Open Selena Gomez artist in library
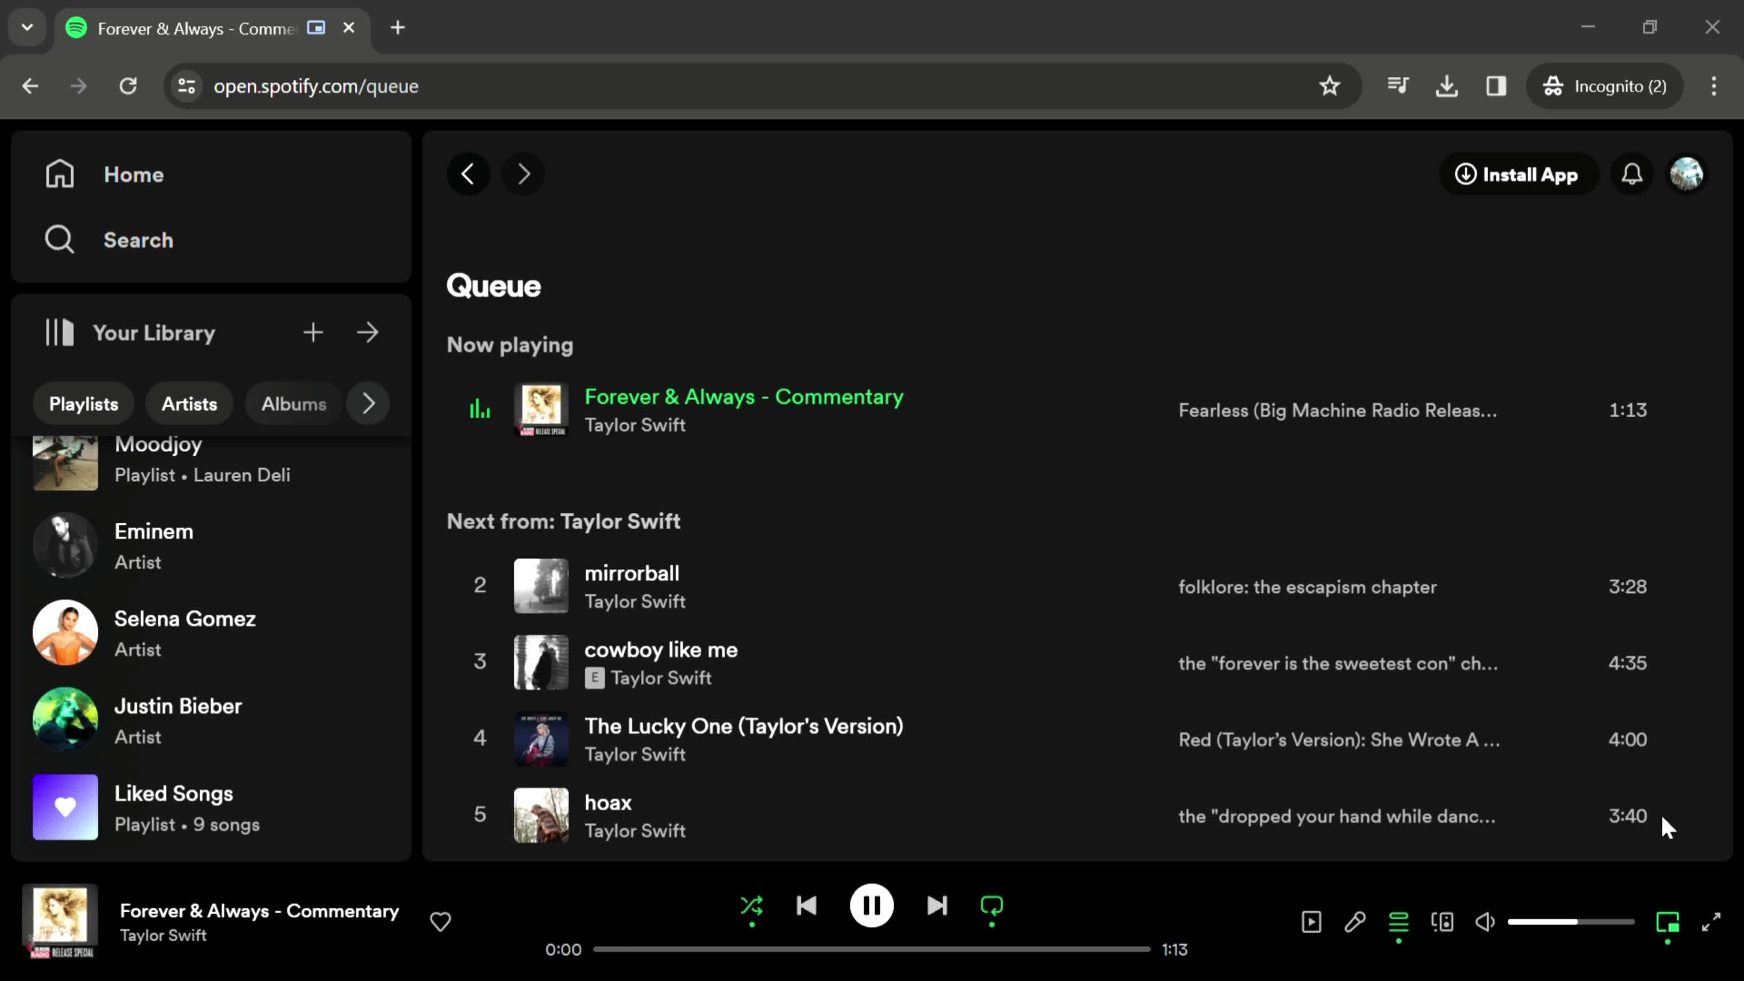The height and width of the screenshot is (981, 1744). [211, 632]
